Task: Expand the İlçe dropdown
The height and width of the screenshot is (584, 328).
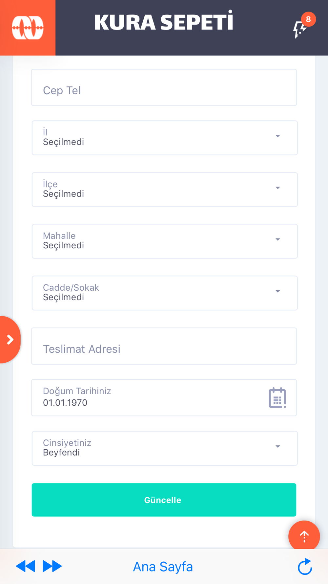Action: pyautogui.click(x=165, y=190)
